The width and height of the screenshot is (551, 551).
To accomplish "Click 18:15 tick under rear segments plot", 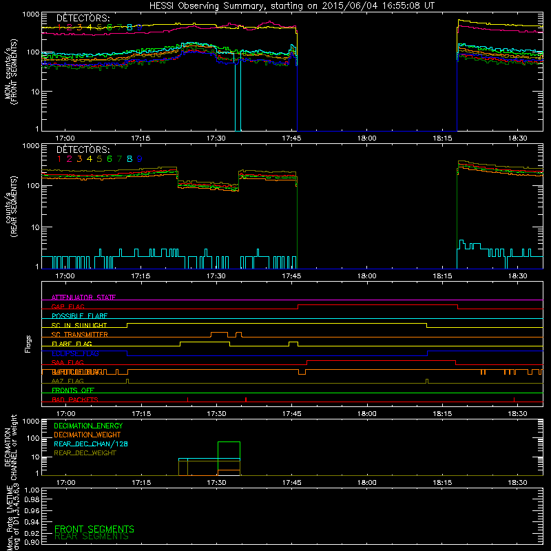I will coord(442,276).
